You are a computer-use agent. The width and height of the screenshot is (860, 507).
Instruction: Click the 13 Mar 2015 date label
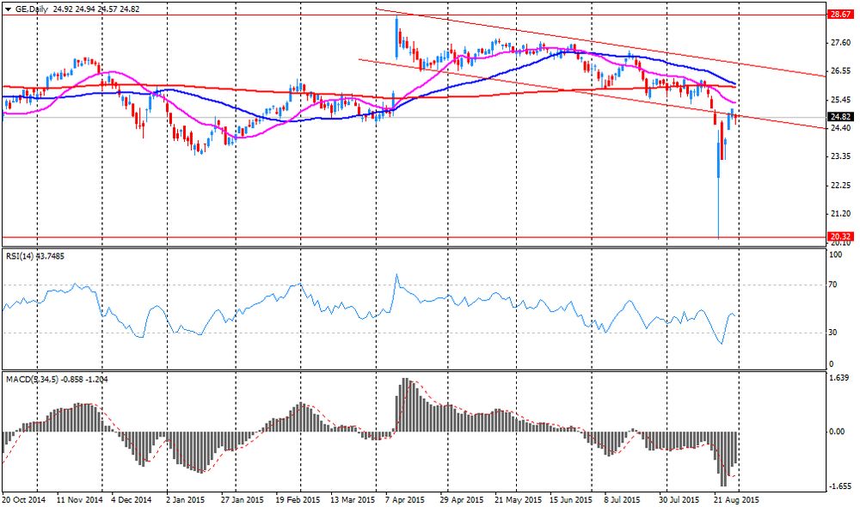[353, 500]
